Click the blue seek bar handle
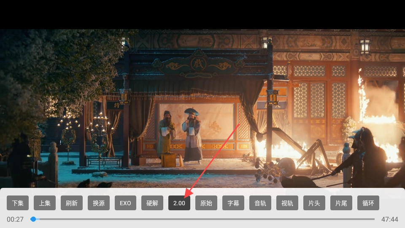Viewport: 405px width, 228px height. click(33, 219)
